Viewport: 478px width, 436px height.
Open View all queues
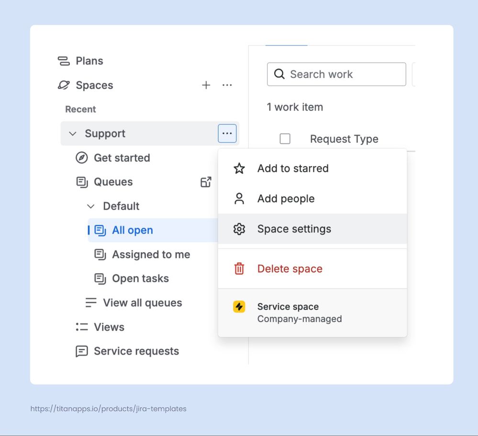pyautogui.click(x=142, y=302)
